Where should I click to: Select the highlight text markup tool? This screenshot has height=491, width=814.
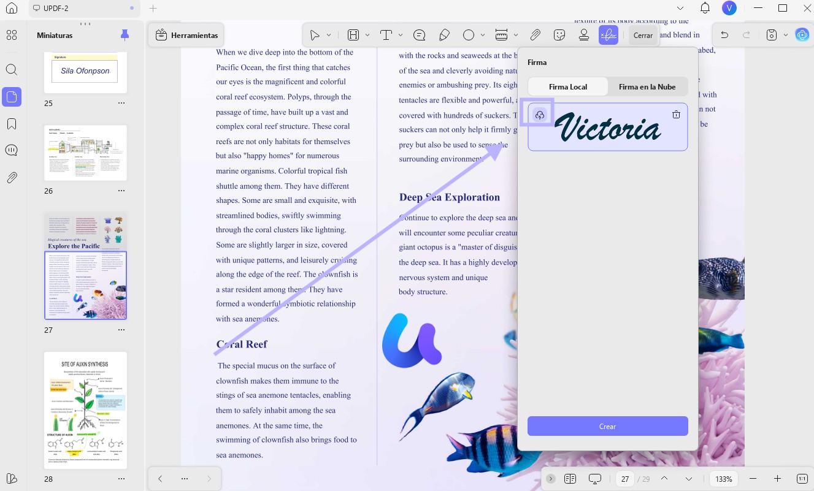(x=353, y=35)
